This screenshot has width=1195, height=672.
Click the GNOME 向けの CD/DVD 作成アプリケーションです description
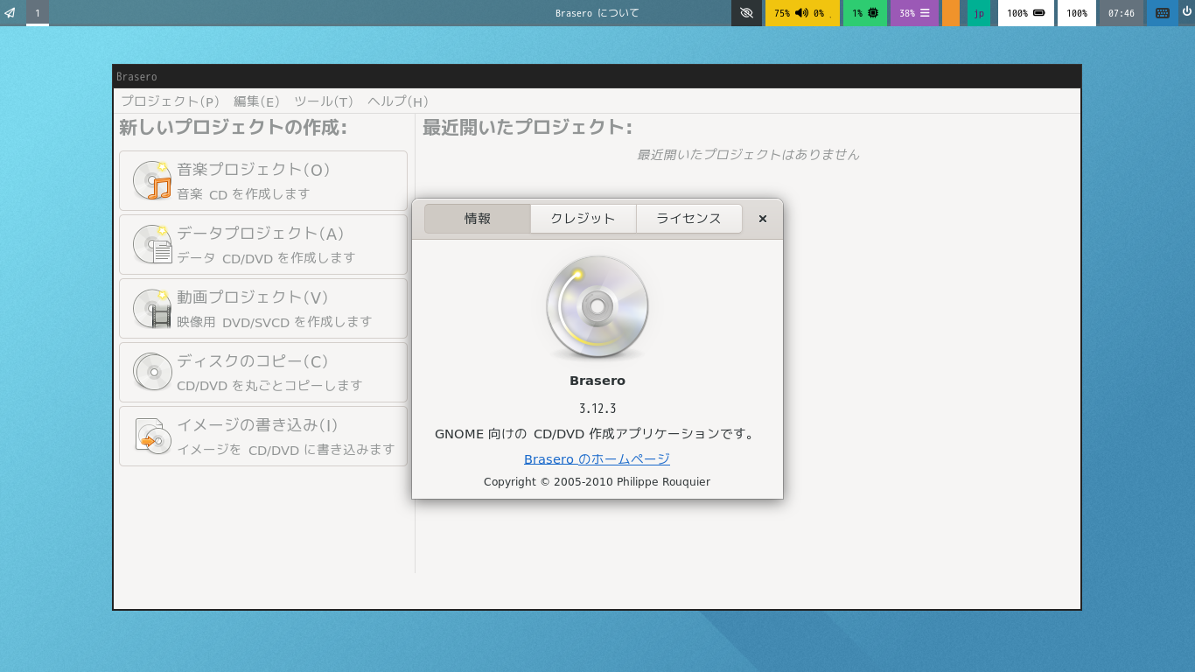597,434
